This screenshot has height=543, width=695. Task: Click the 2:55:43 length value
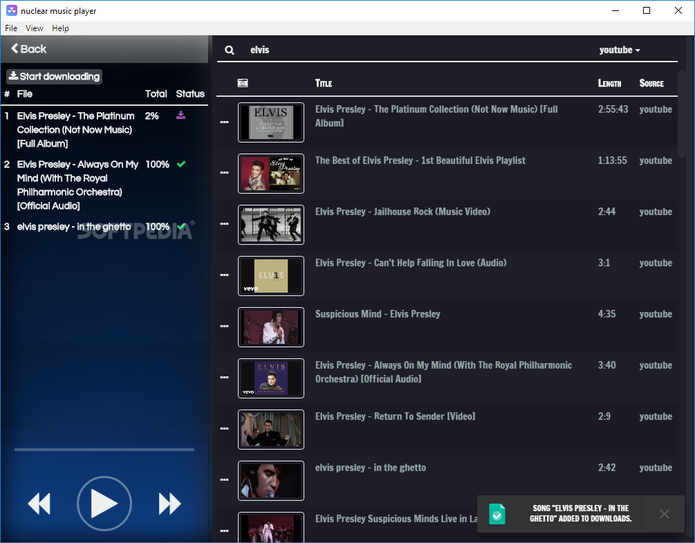(x=613, y=109)
